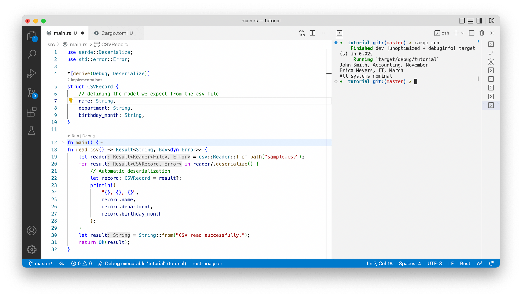This screenshot has width=522, height=297.
Task: Click the Search icon in the activity bar
Action: coord(32,54)
